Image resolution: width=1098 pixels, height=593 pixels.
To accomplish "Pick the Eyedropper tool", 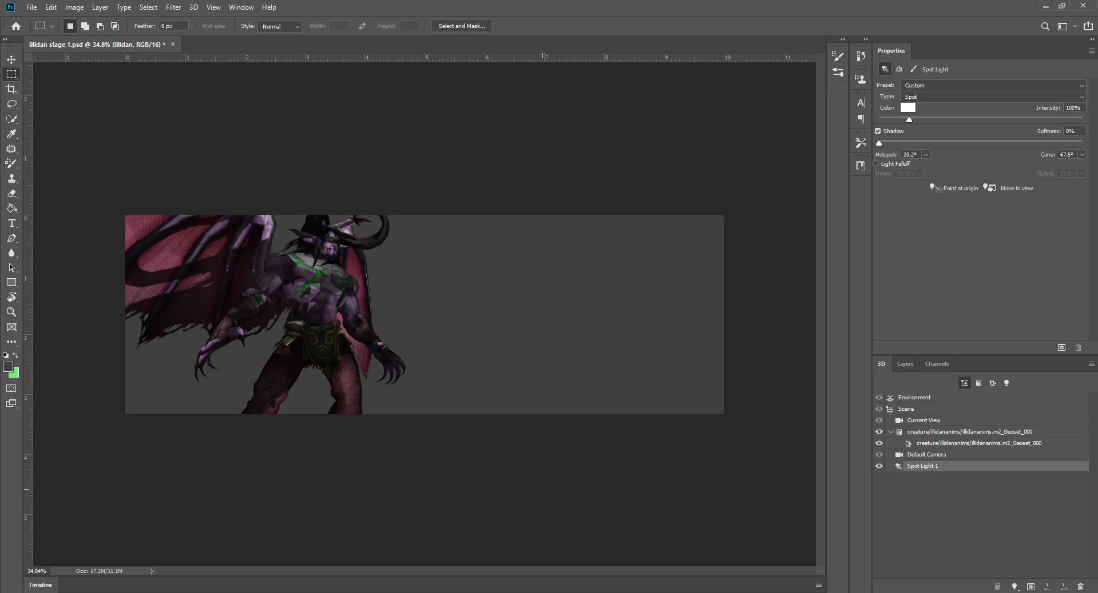I will pyautogui.click(x=11, y=134).
